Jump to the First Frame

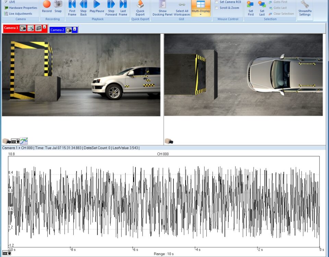point(72,5)
